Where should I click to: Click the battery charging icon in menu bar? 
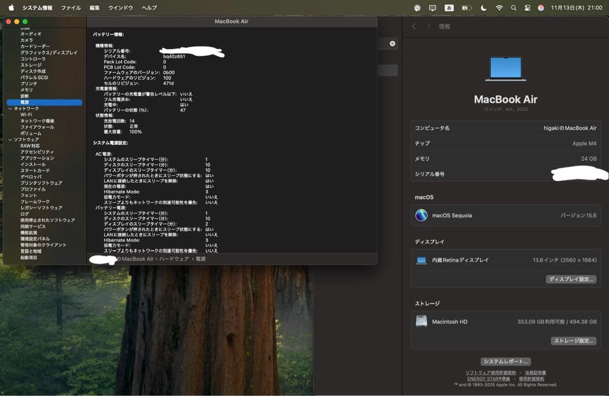(466, 8)
